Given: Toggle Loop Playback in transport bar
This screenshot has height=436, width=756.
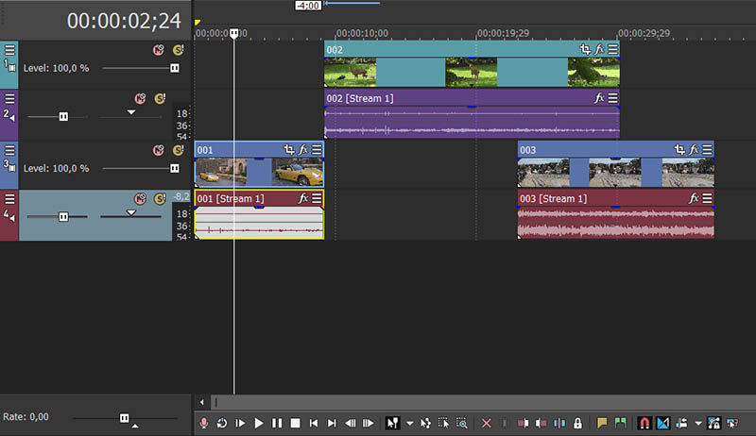Looking at the screenshot, I should (x=222, y=423).
